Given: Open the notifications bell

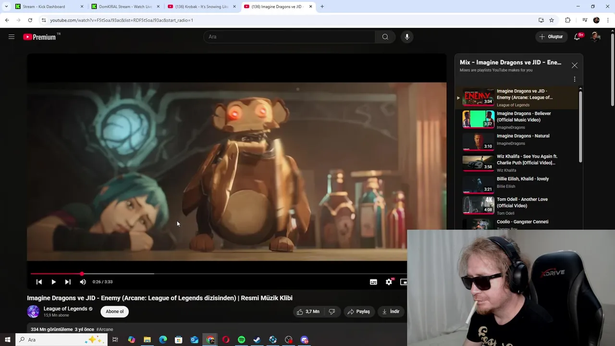Looking at the screenshot, I should [x=577, y=37].
